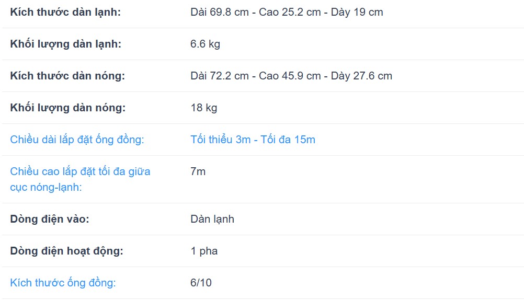Click the '6/10' pipe size value
This screenshot has height=300, width=524.
coord(201,283)
